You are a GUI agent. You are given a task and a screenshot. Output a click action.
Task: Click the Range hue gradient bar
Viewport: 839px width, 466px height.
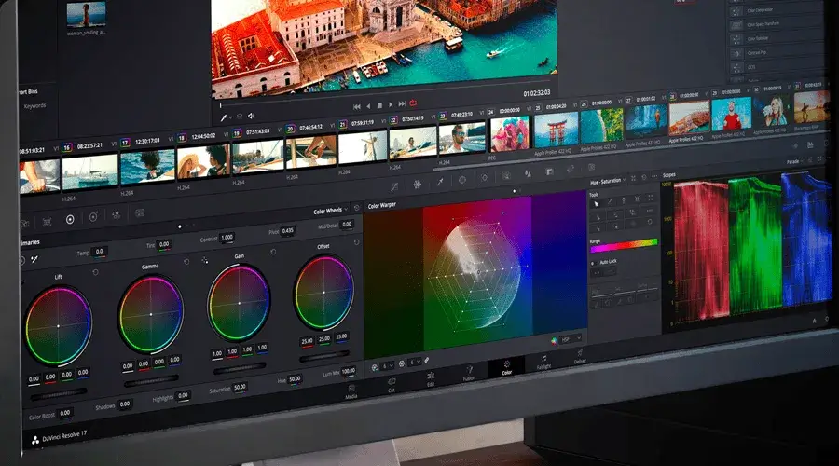[x=624, y=246]
